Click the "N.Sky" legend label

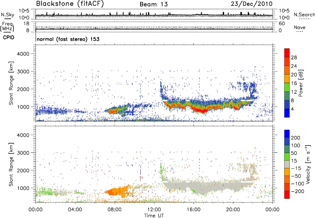pyautogui.click(x=7, y=15)
